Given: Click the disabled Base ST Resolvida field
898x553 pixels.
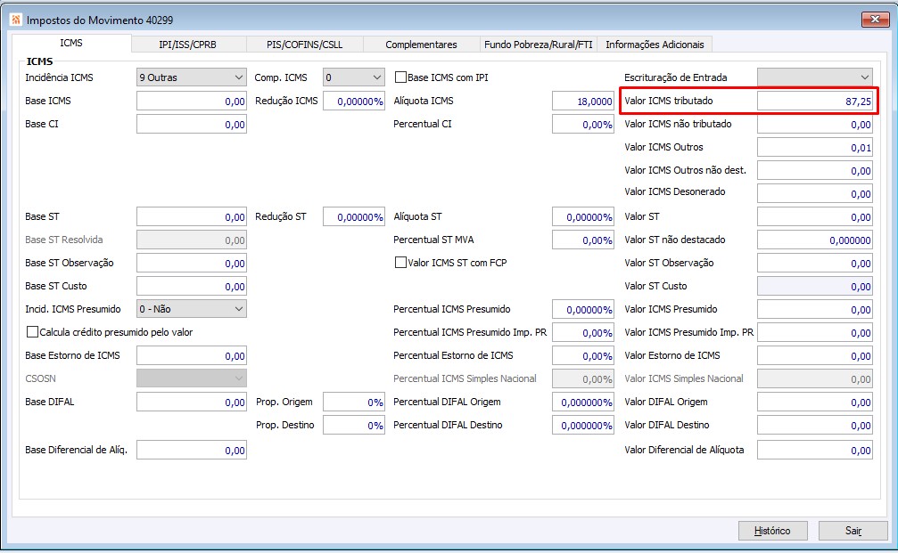Looking at the screenshot, I should [x=192, y=240].
